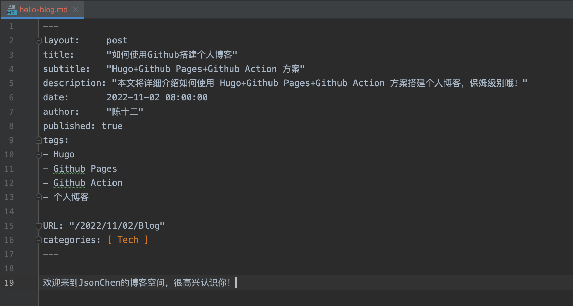
Task: Place cursor in the title text on line 3
Action: click(x=170, y=54)
